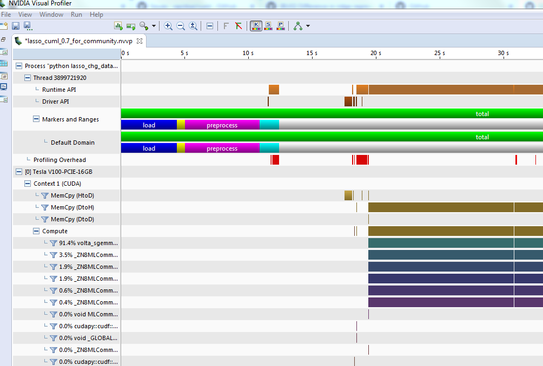Image resolution: width=543 pixels, height=366 pixels.
Task: Toggle filter on 0.6% _ZN8MLComm row
Action: click(x=54, y=290)
